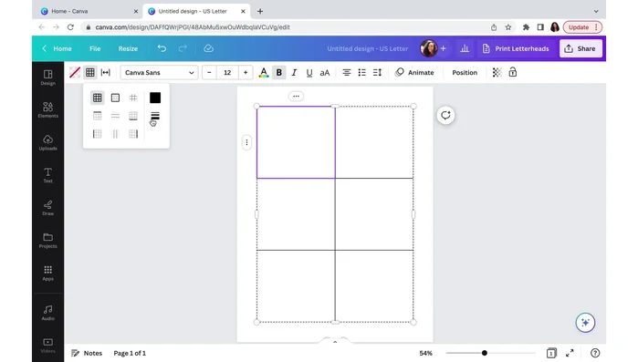Image resolution: width=638 pixels, height=362 pixels.
Task: Click the Animate button
Action: tap(414, 73)
